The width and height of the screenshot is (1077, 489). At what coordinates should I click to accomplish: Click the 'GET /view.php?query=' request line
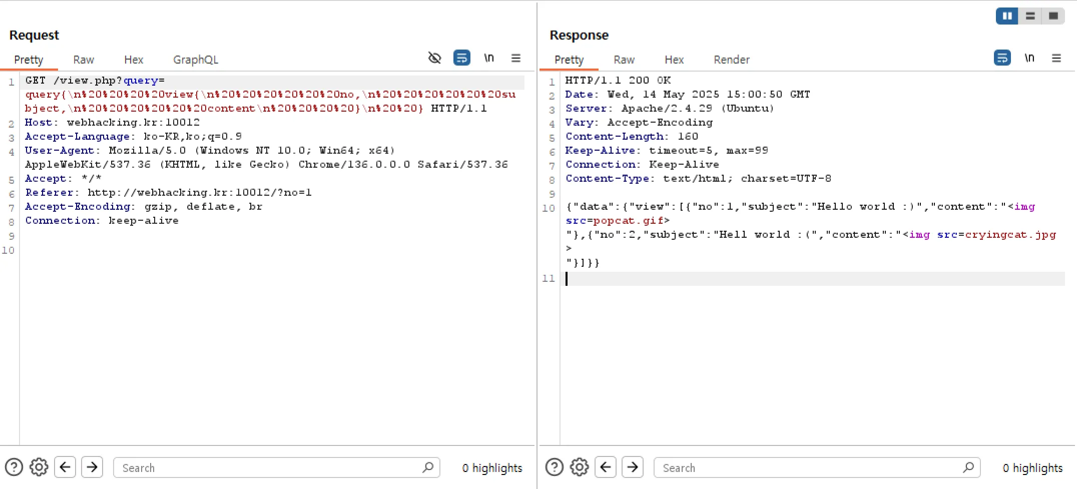[95, 80]
